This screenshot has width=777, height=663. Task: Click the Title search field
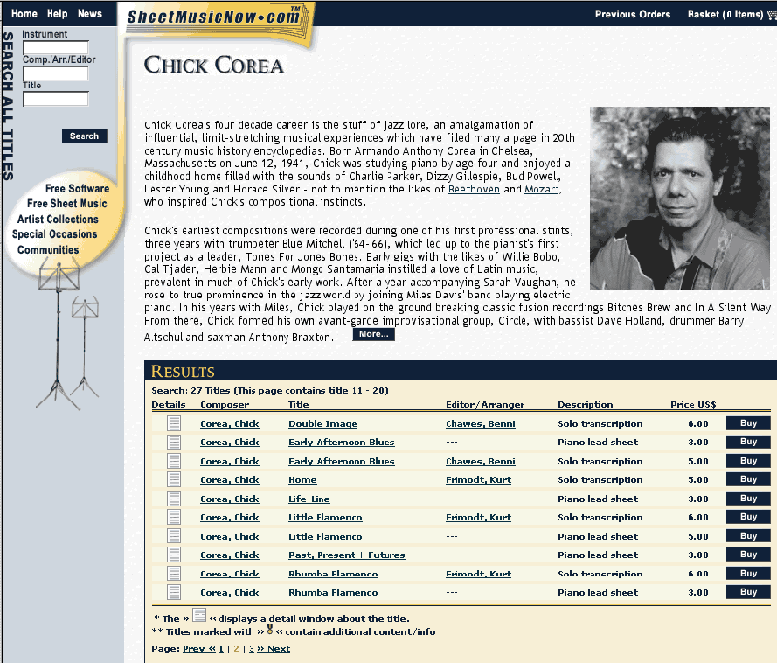tap(56, 99)
